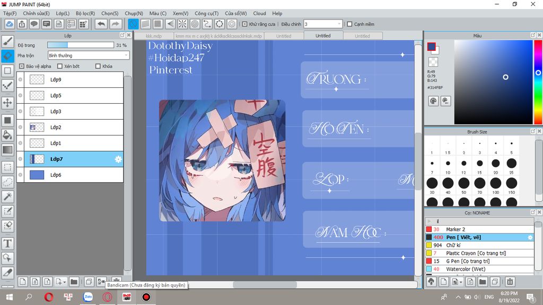Switch to the kkk.mdp tab
This screenshot has height=305, width=543.
(x=154, y=36)
